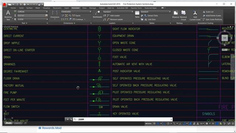
Task: Open the Output ribbon tab
Action: (102, 8)
